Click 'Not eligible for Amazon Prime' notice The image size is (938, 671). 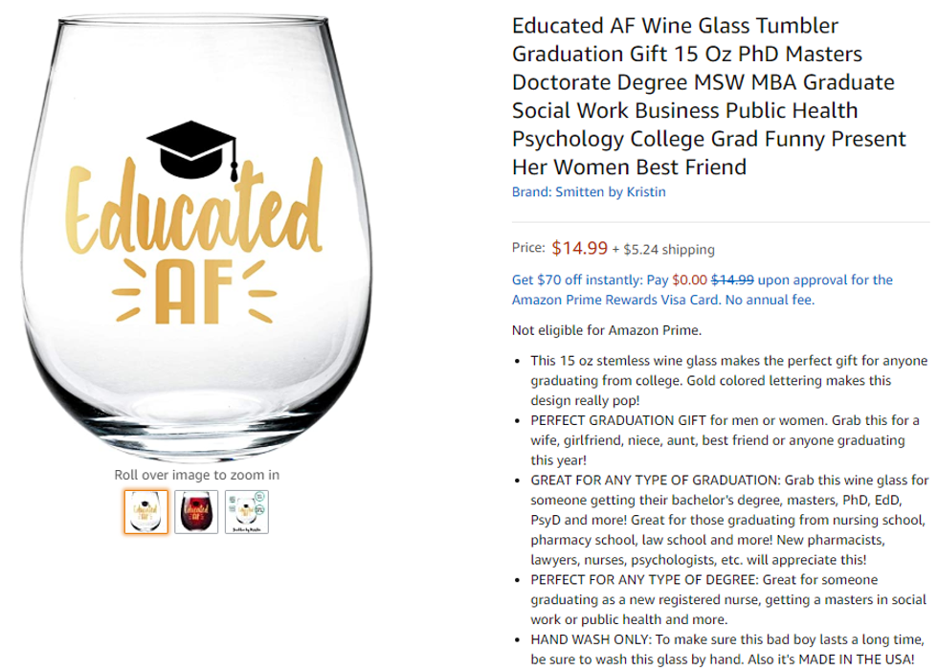pos(607,331)
